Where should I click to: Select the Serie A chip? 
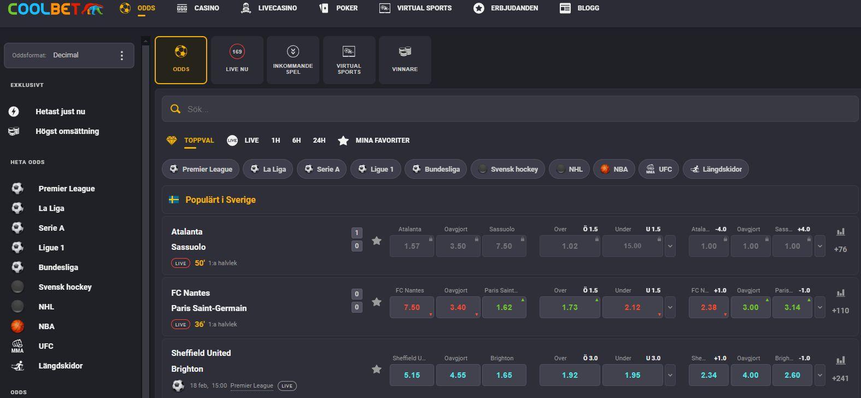coord(321,169)
